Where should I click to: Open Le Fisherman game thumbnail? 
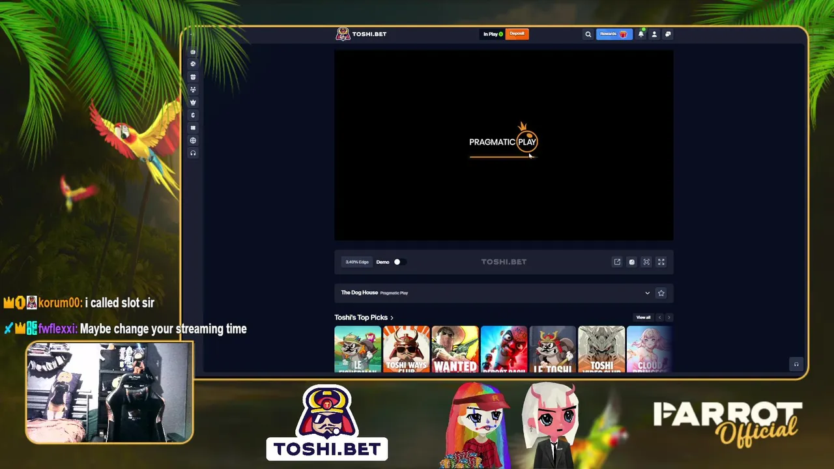[358, 349]
